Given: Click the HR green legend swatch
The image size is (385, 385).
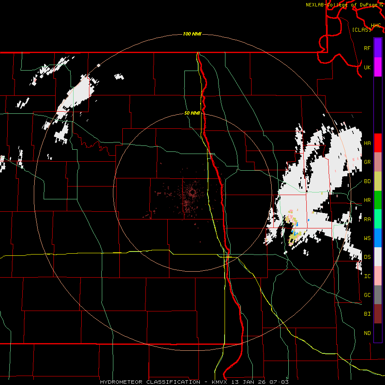Looking at the screenshot, I should (x=378, y=200).
